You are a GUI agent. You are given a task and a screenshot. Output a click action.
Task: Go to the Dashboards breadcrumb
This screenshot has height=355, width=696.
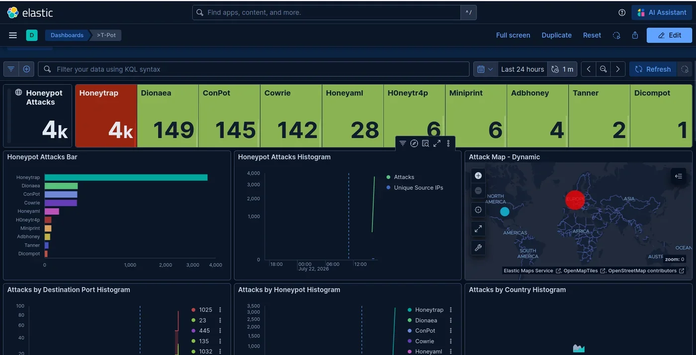pyautogui.click(x=67, y=35)
